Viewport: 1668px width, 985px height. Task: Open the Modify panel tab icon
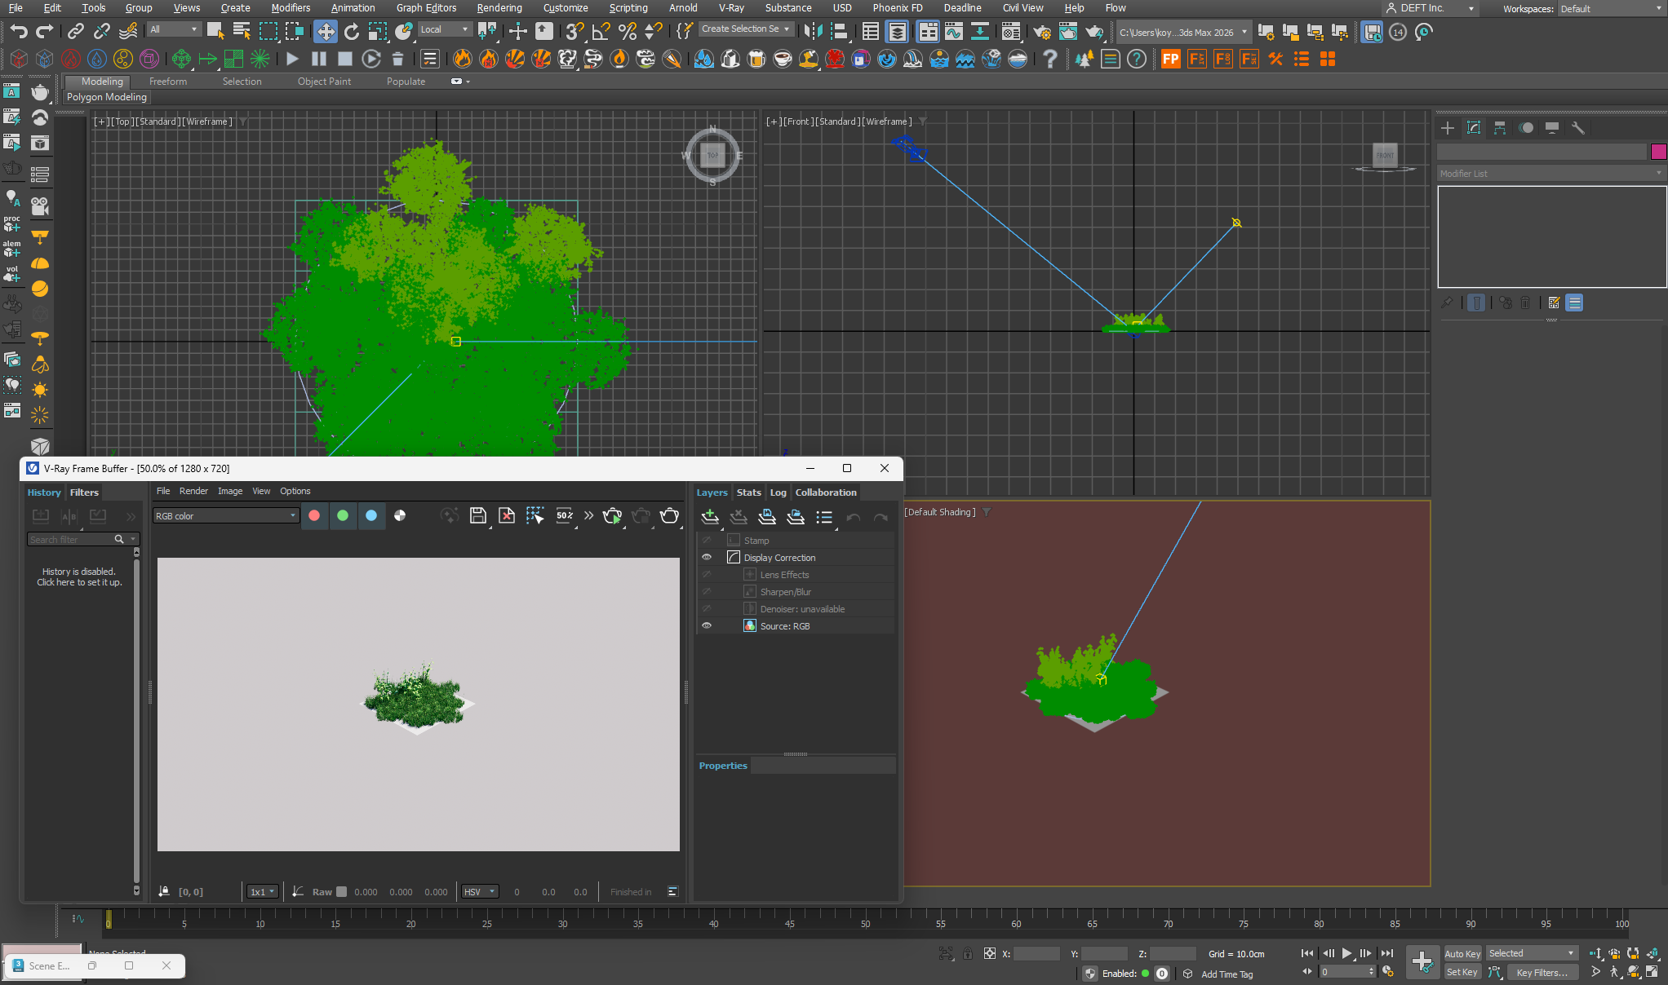click(1474, 128)
